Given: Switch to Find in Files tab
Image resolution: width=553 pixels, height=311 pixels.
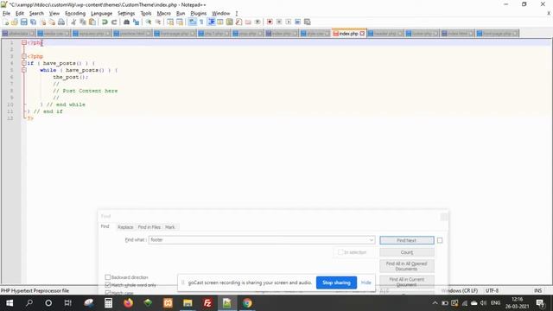Looking at the screenshot, I should click(x=149, y=227).
